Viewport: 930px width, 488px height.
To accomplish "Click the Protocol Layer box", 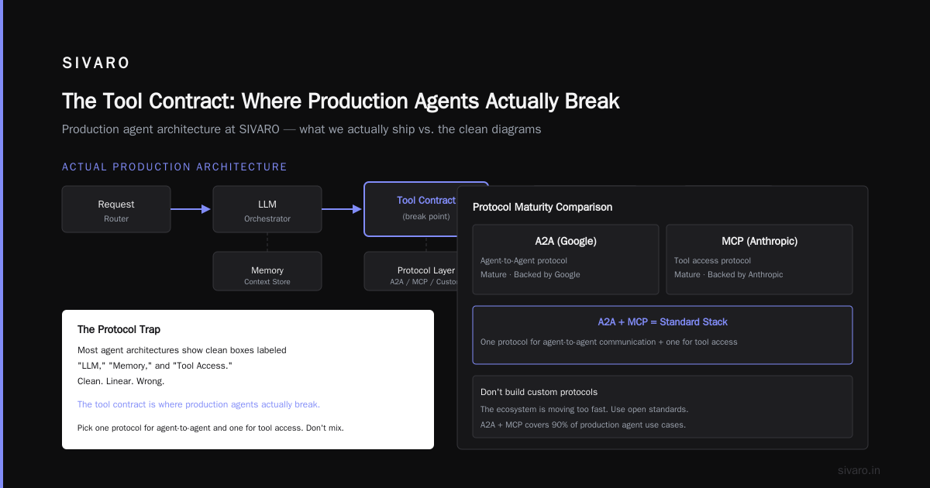I will (411, 271).
